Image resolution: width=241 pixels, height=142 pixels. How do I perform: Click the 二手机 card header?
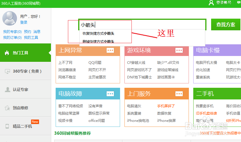(217, 94)
